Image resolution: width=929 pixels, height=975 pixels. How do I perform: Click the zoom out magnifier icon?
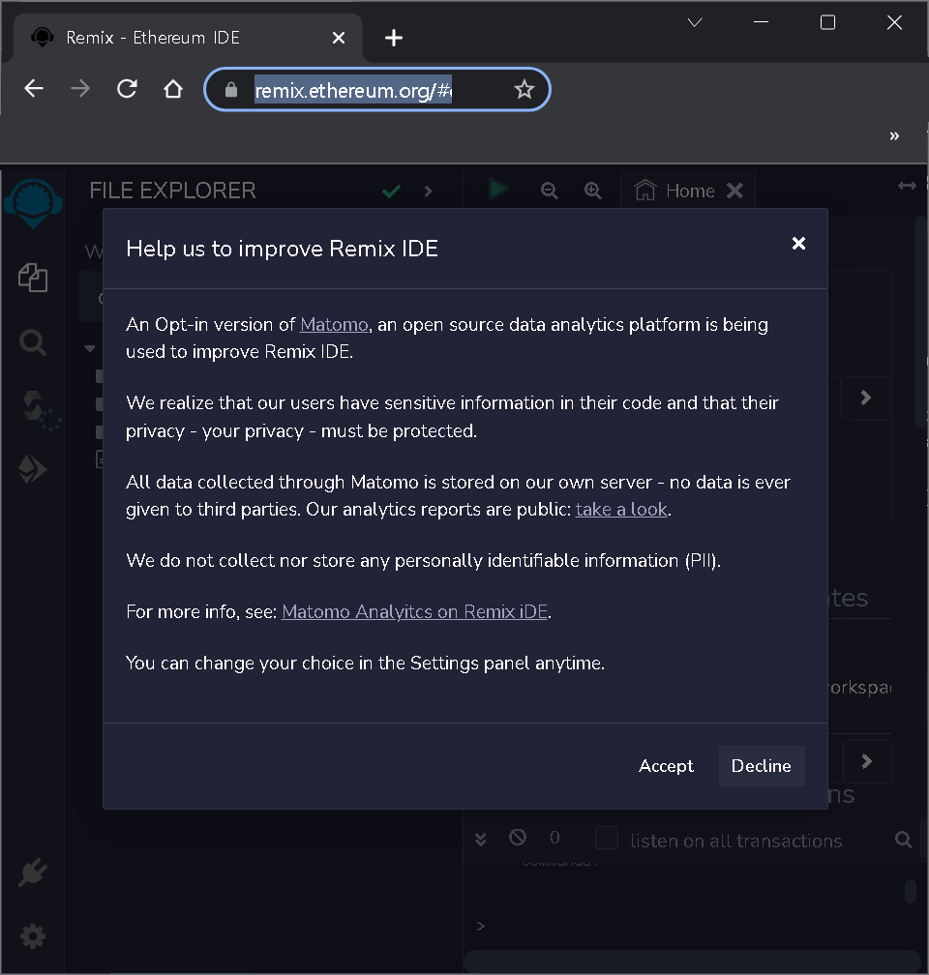click(549, 191)
